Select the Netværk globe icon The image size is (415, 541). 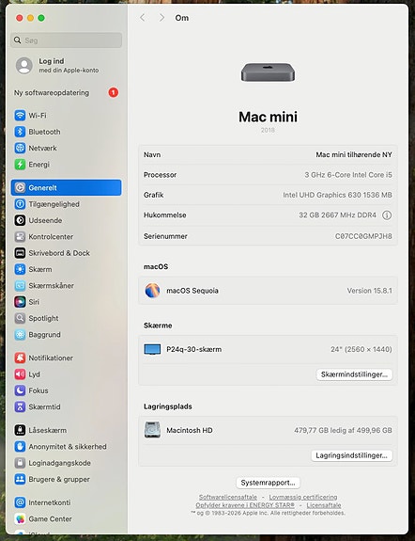coord(20,148)
